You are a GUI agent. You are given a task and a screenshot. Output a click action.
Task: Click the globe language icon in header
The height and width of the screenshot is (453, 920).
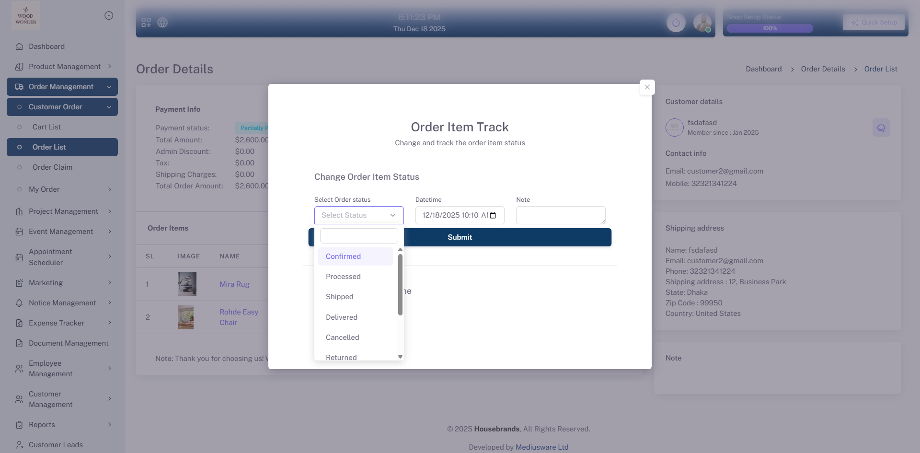pos(162,23)
